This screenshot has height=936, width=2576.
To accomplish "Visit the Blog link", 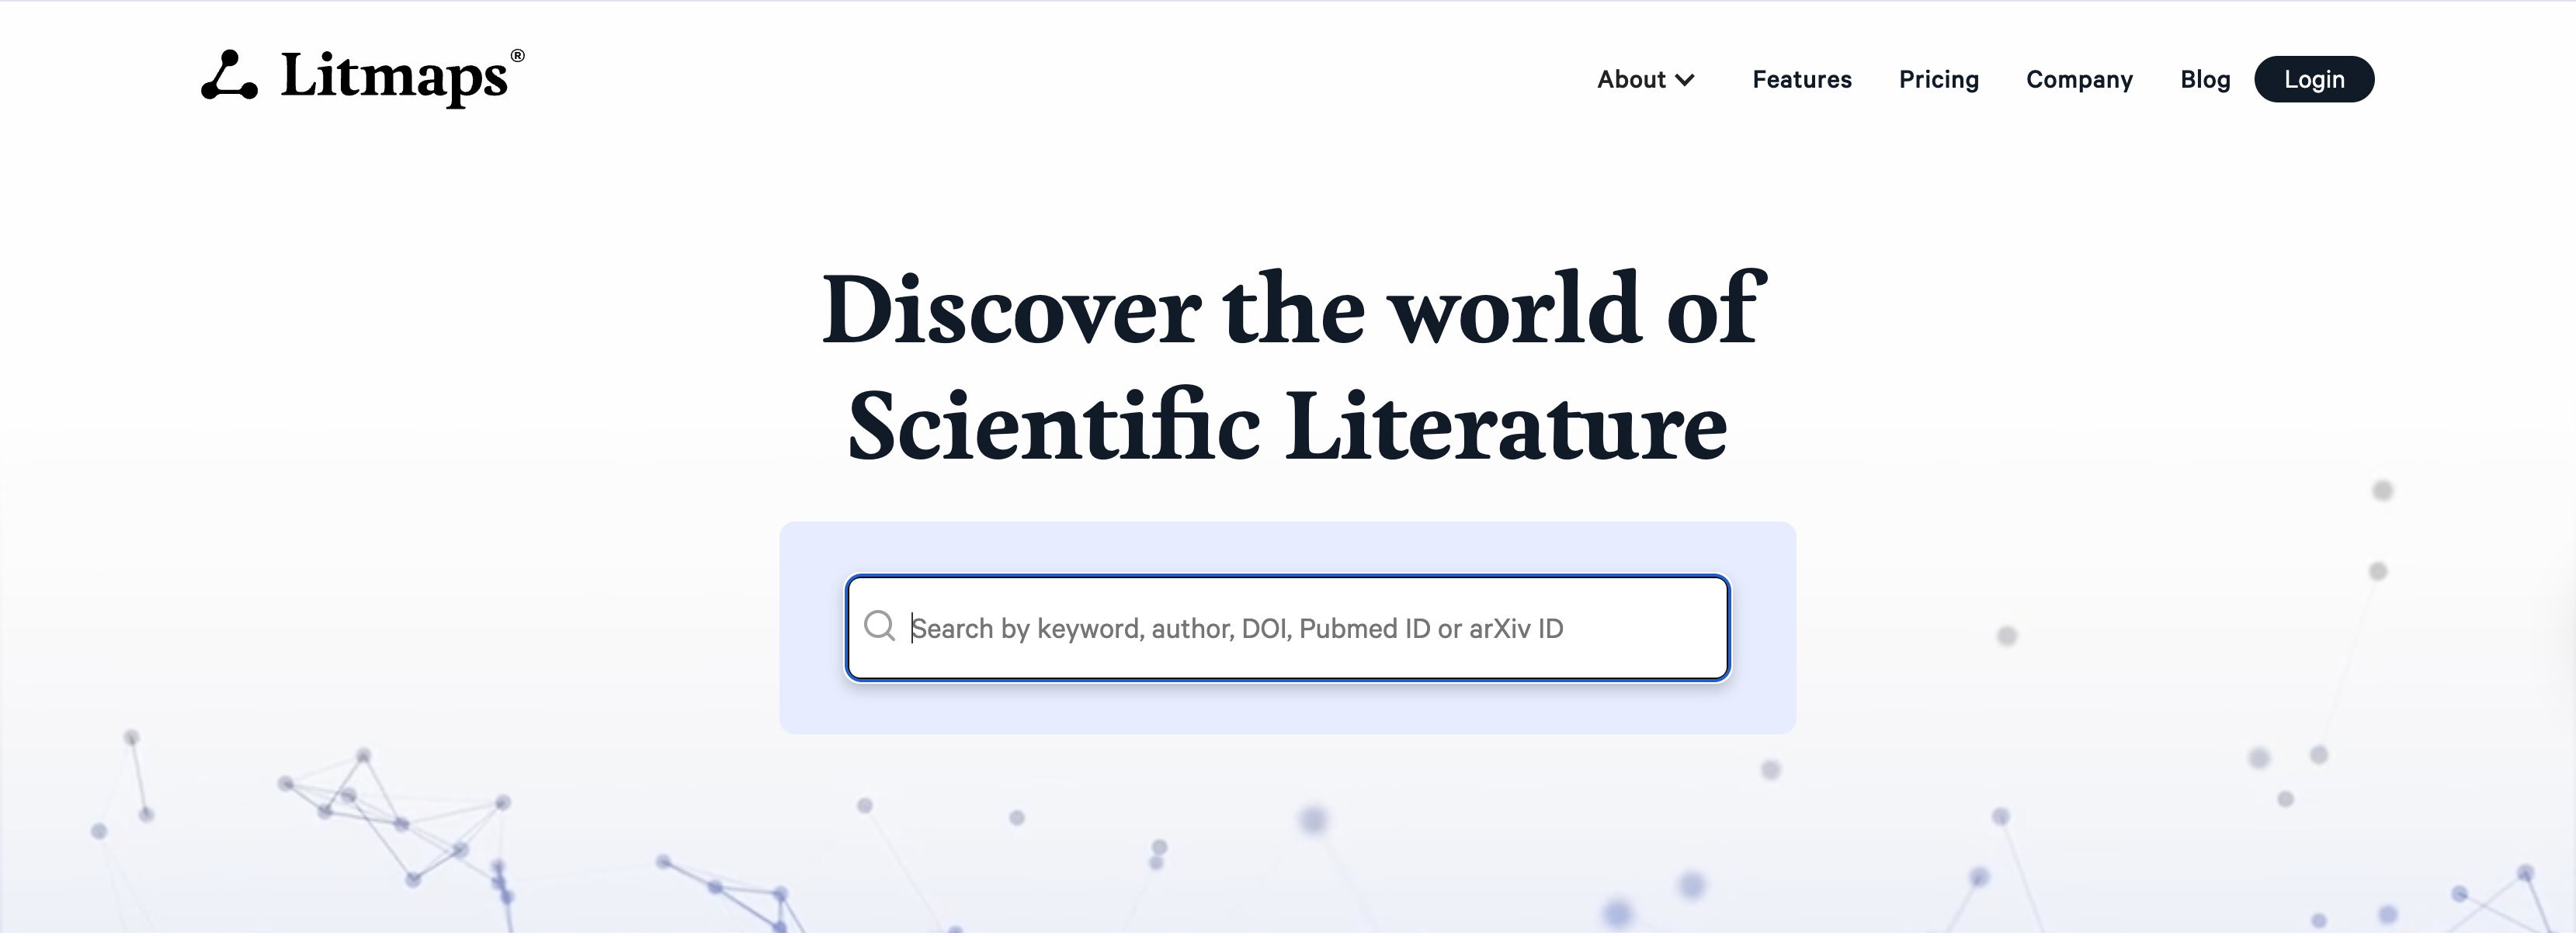I will (2204, 80).
